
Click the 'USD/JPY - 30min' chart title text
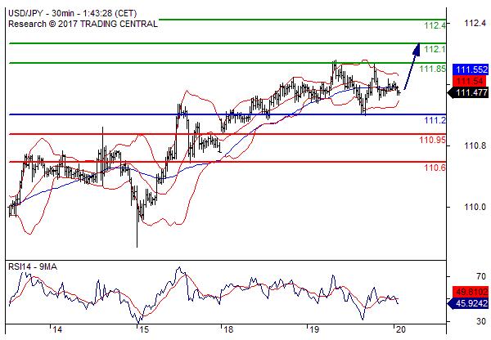(x=73, y=13)
